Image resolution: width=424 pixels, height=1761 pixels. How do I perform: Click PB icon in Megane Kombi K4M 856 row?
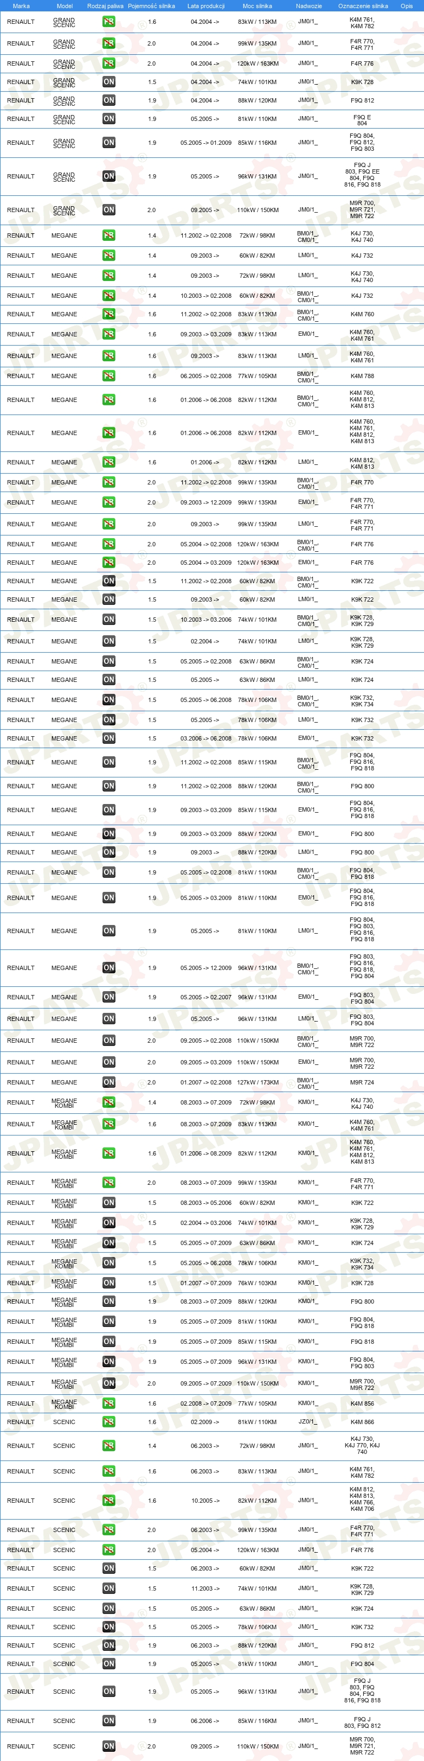108,1403
